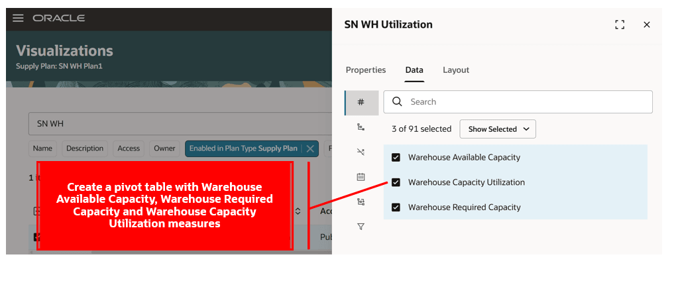Click the Visualizations page heading
The image size is (676, 281).
(x=65, y=51)
